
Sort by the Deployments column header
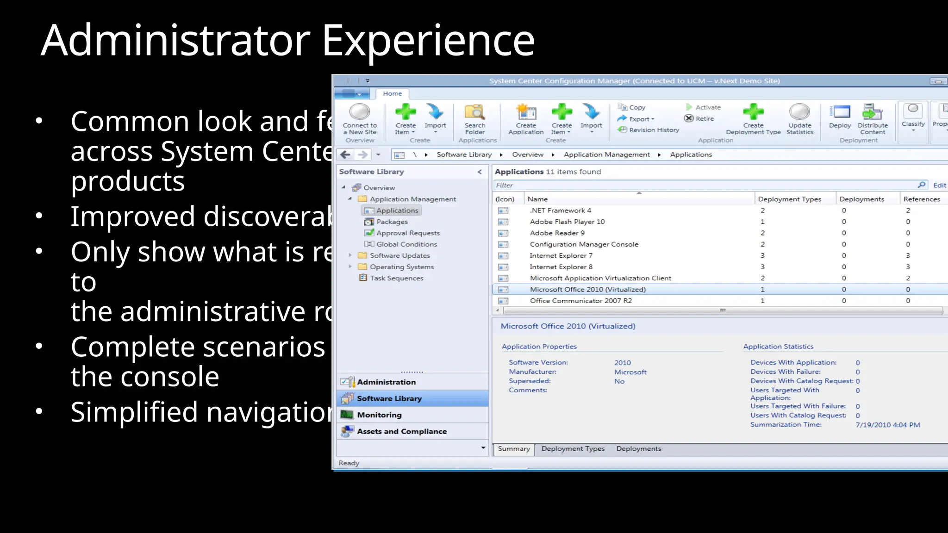[868, 199]
